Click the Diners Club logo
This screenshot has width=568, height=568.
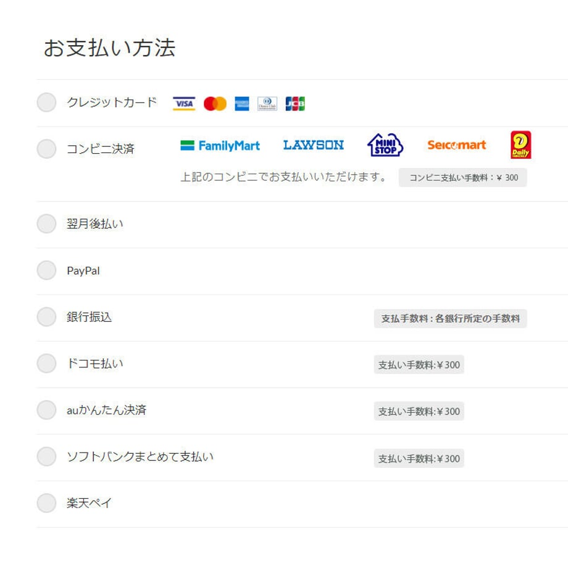coord(267,104)
